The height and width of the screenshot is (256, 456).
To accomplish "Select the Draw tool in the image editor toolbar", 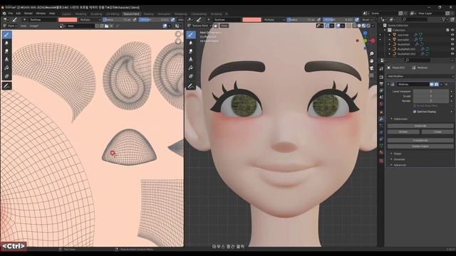I will (6, 35).
